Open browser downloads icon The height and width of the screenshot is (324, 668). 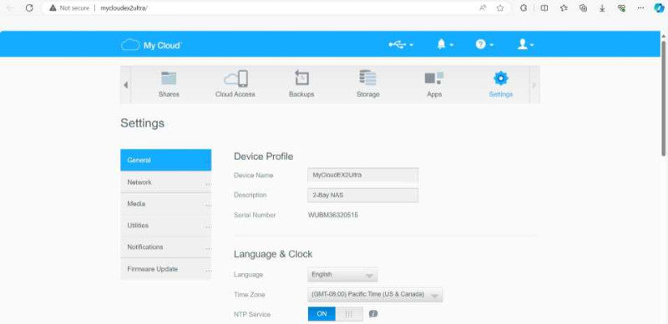coord(602,8)
